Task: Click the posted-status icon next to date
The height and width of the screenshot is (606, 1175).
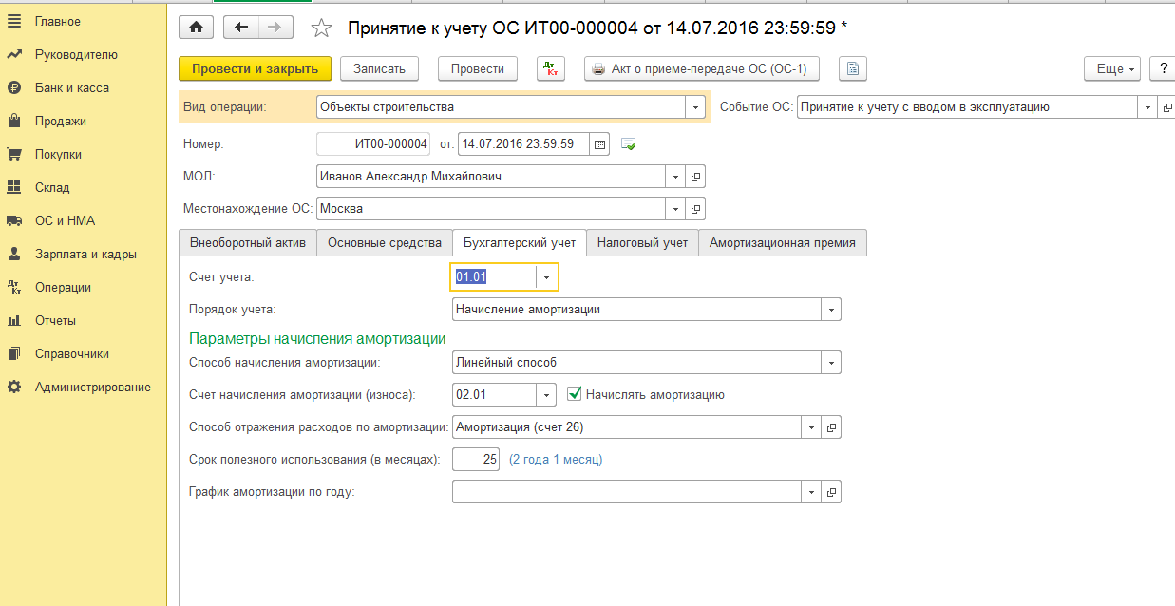Action: coord(628,144)
